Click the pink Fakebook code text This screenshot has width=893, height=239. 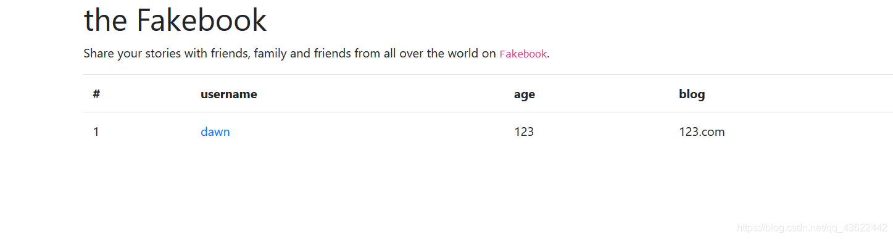click(523, 54)
